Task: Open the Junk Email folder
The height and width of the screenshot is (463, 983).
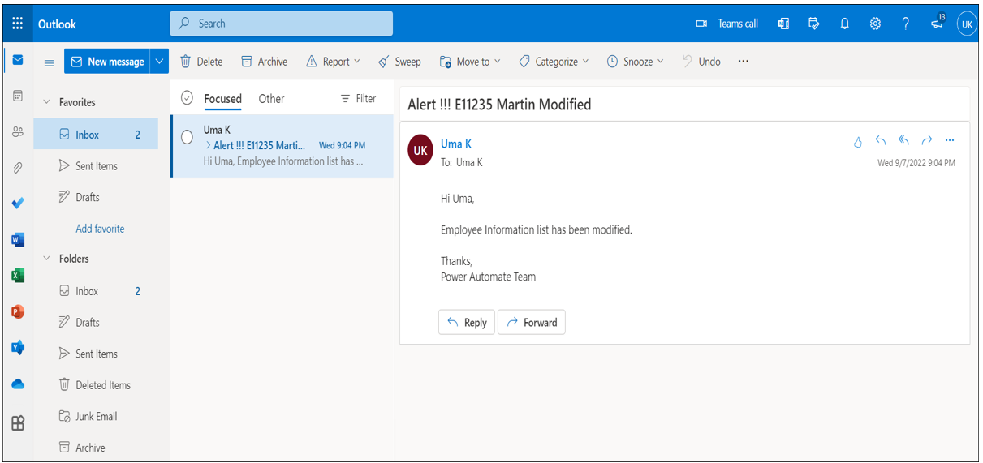Action: coord(96,416)
